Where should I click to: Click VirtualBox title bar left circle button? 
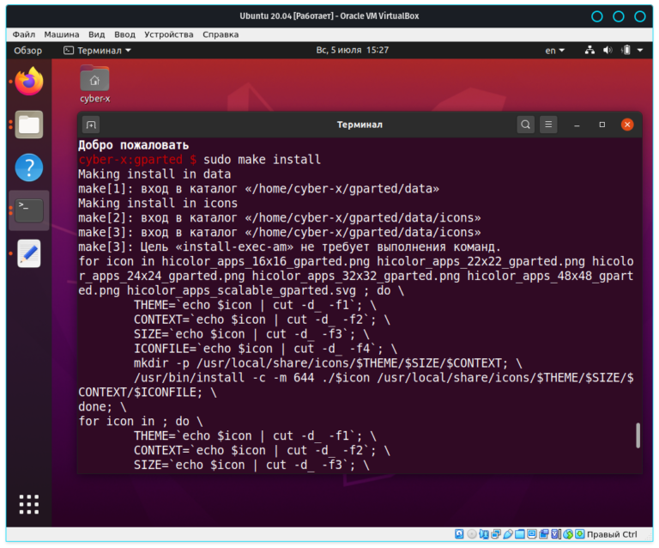pyautogui.click(x=597, y=16)
